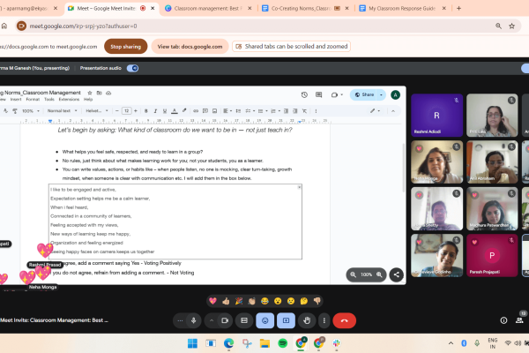
Task: Click the red Leave call button
Action: tap(343, 320)
